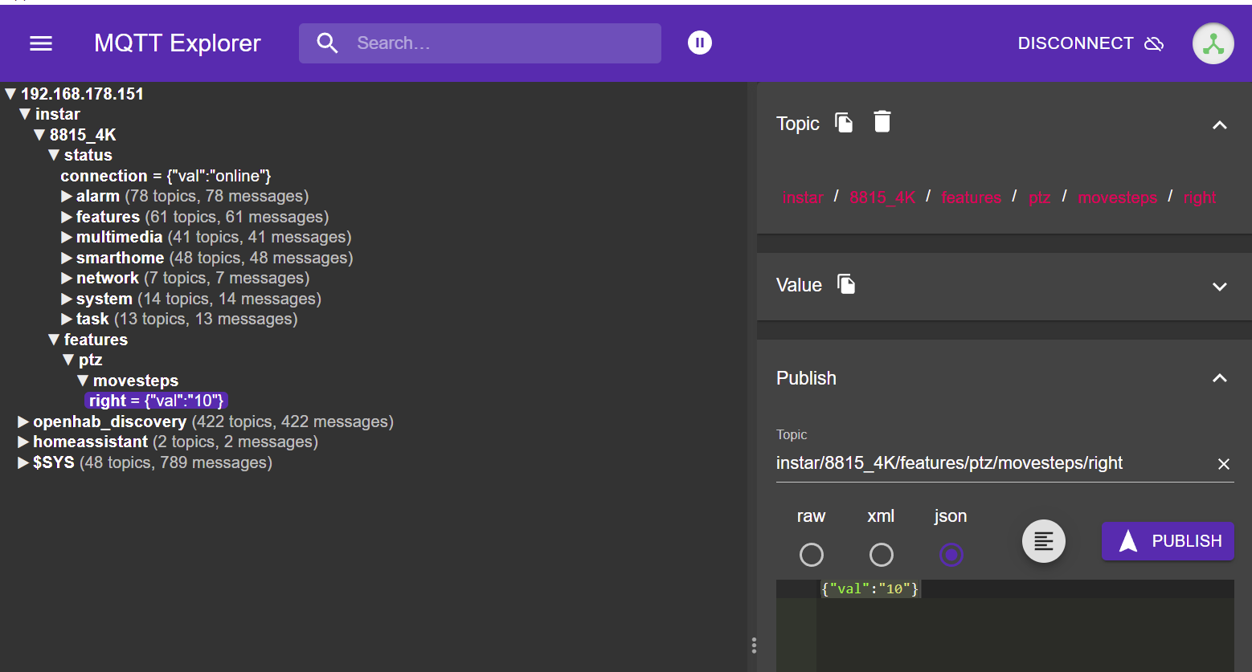Screen dimensions: 1252x672
Task: Click the connection avatar icon
Action: coord(1213,43)
